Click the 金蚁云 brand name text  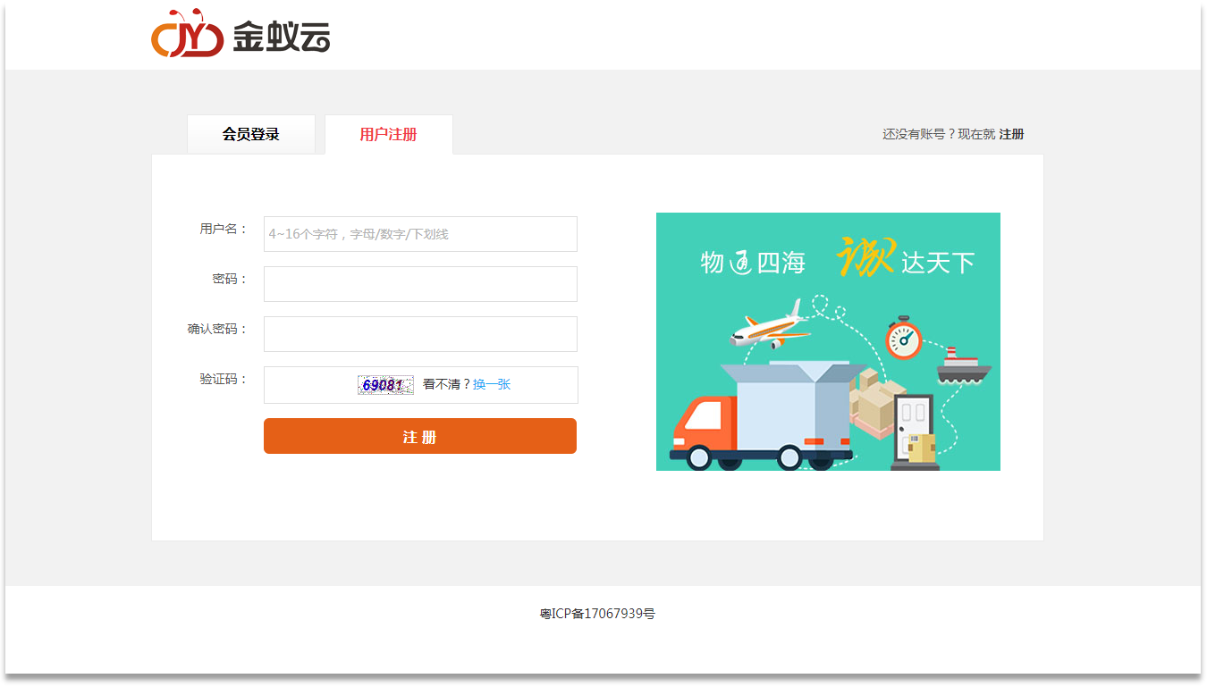[282, 37]
